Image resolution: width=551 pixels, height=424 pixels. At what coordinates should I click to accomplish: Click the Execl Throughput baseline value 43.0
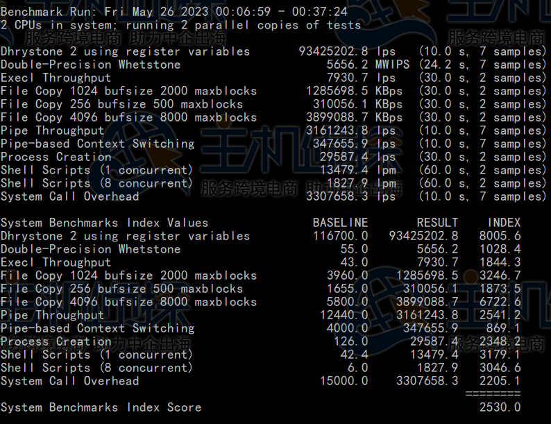pos(354,262)
